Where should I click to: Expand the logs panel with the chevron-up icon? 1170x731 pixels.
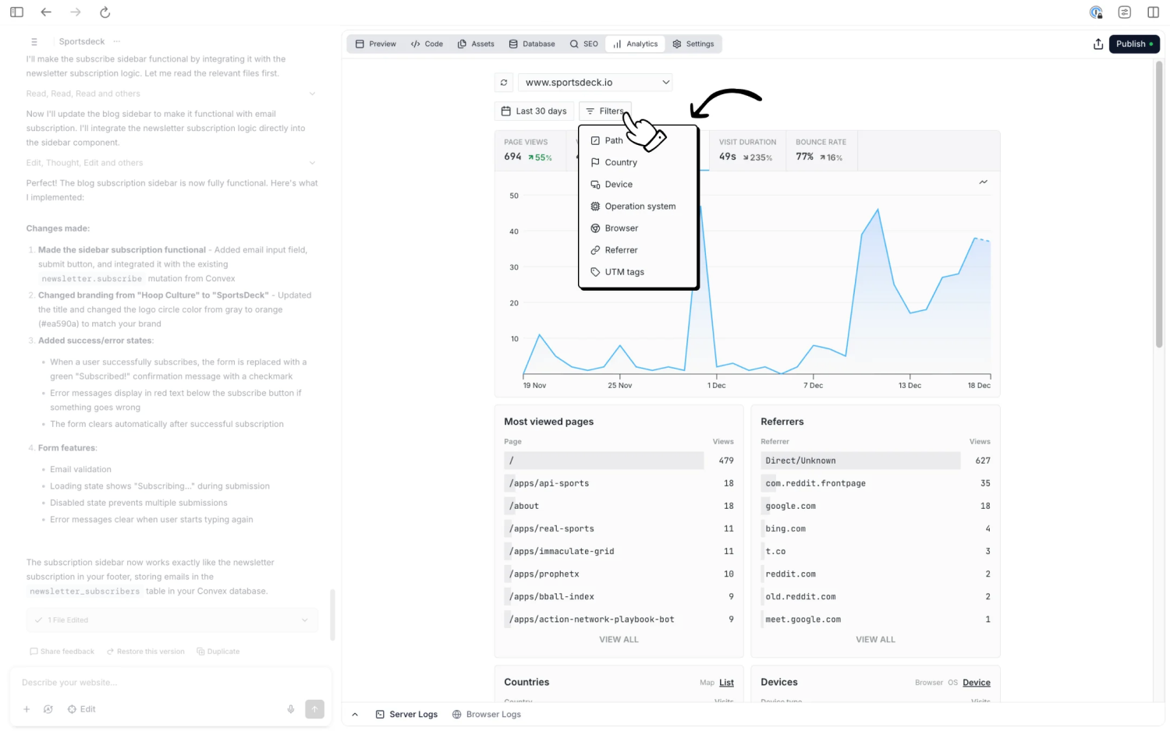point(355,715)
